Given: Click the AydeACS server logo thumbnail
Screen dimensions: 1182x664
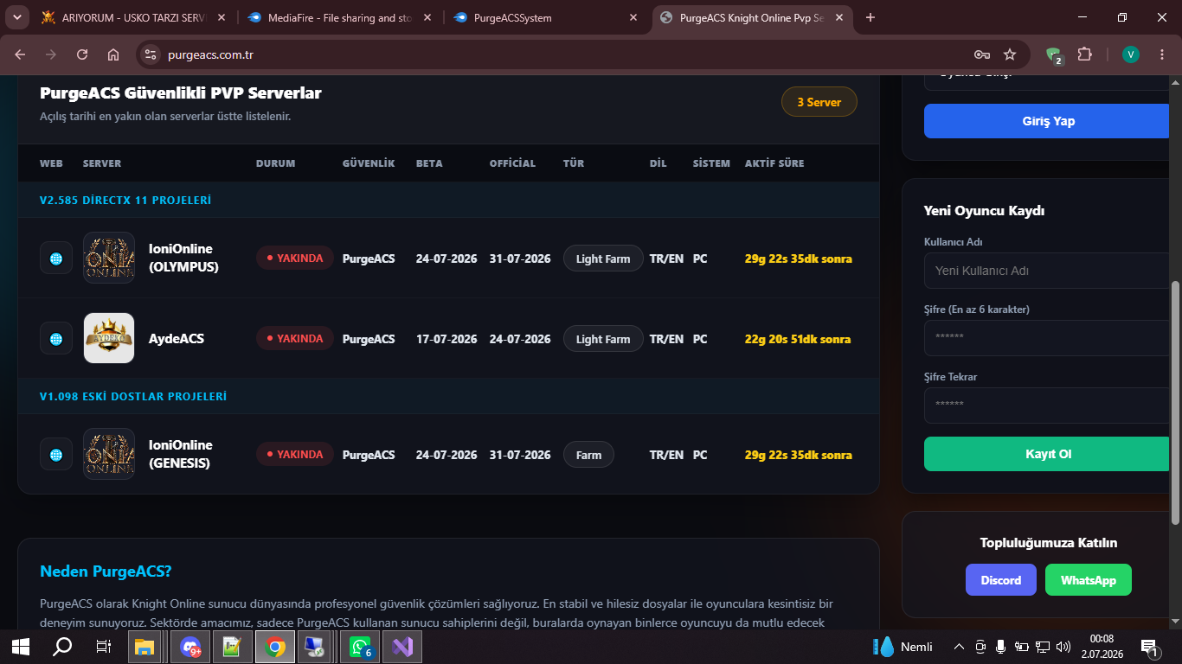Looking at the screenshot, I should [x=109, y=338].
